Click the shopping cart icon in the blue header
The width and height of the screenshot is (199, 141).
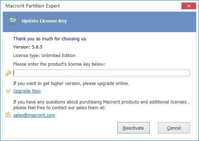(x=12, y=21)
